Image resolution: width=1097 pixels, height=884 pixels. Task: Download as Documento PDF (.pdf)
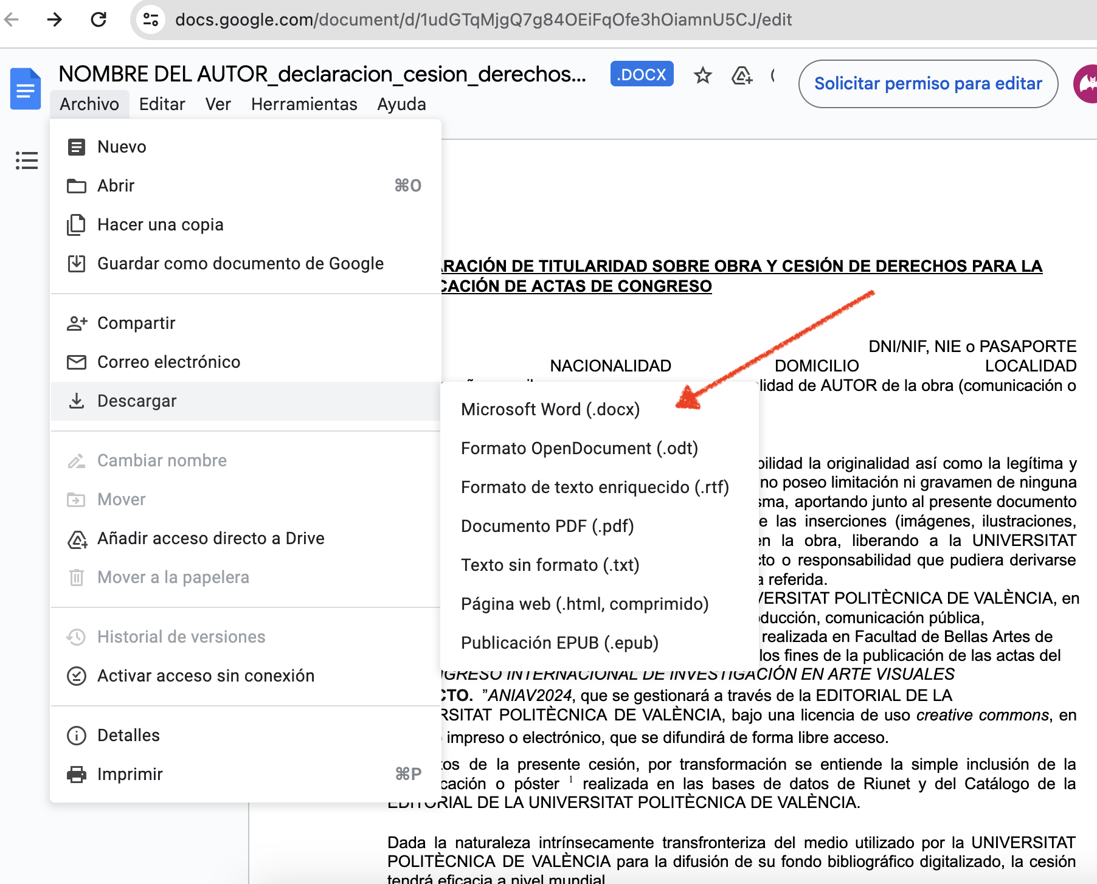[x=600, y=527]
